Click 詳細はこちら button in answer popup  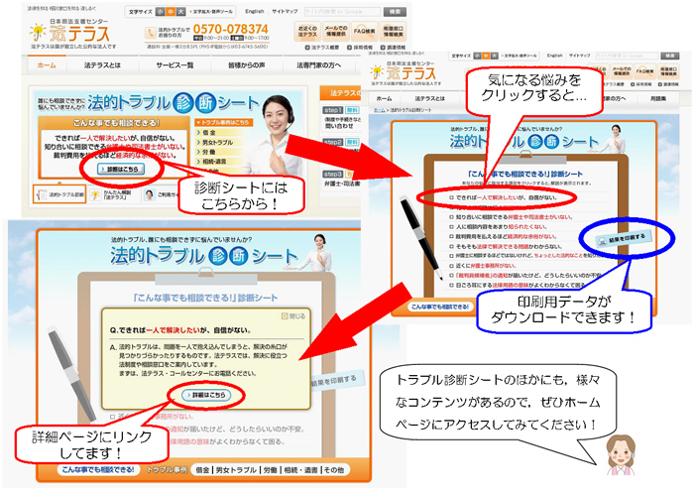pos(206,395)
